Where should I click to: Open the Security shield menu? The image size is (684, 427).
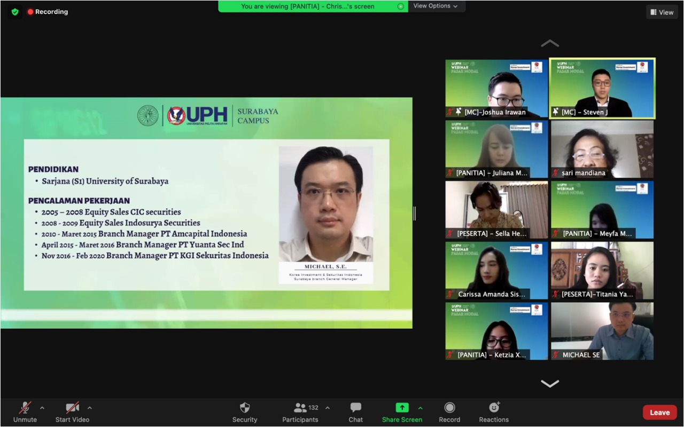point(245,412)
